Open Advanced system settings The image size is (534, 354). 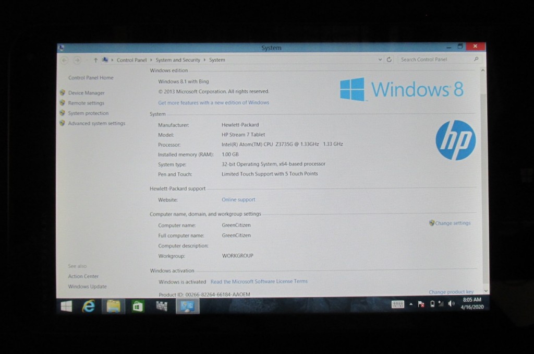(96, 123)
